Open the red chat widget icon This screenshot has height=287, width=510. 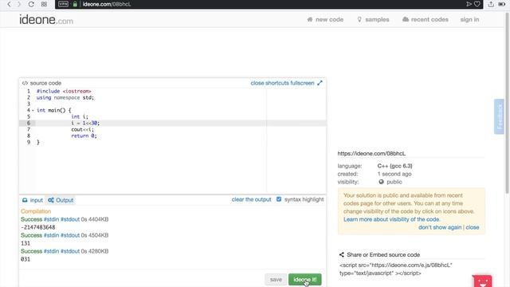pos(482,281)
